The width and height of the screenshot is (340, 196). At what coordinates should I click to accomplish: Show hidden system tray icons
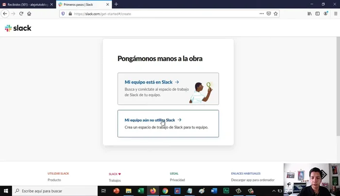pos(273,191)
